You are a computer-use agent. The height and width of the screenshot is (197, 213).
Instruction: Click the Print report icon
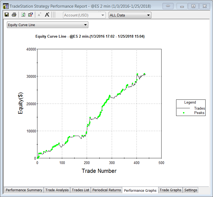14,15
